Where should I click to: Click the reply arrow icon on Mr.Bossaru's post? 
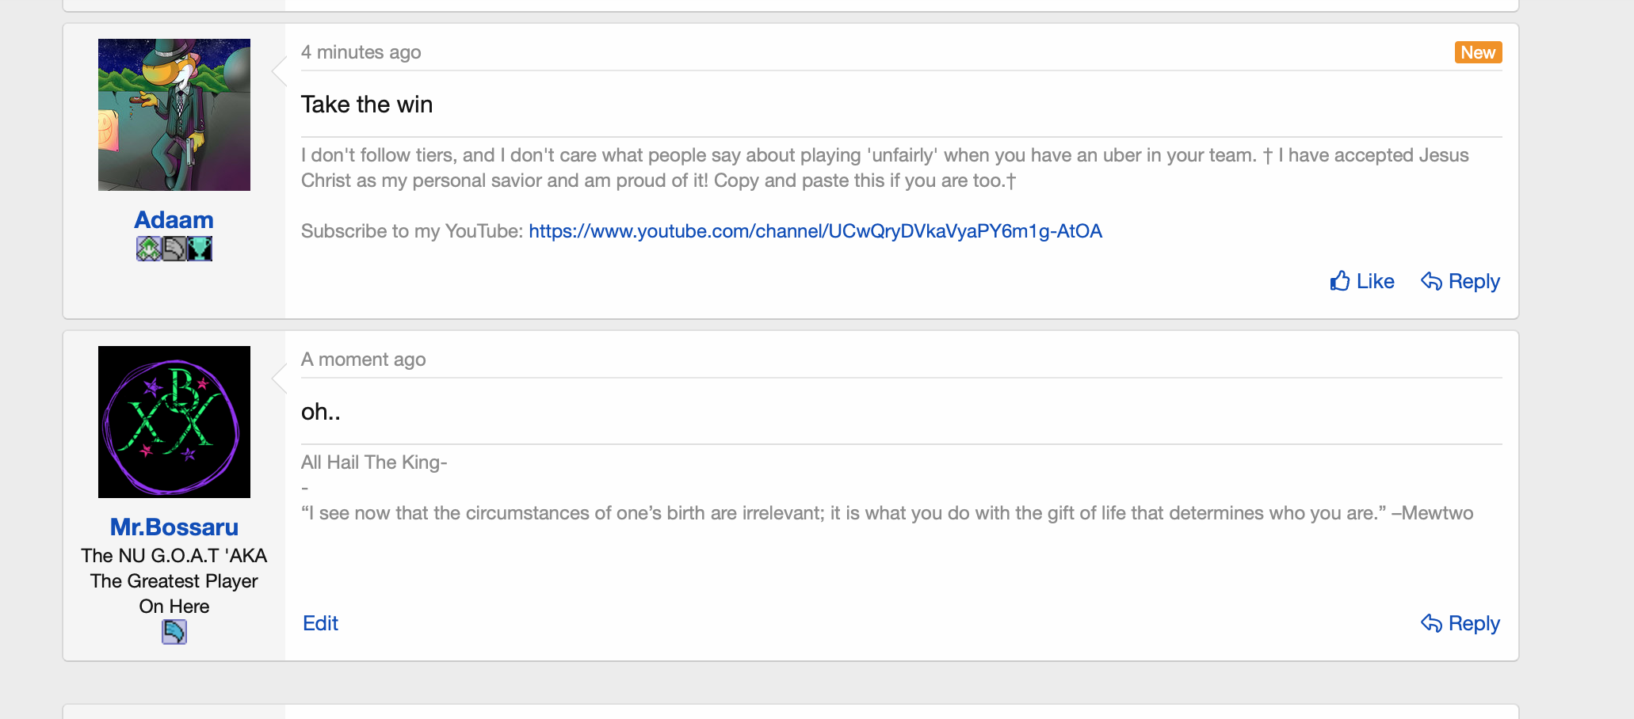pyautogui.click(x=1431, y=623)
